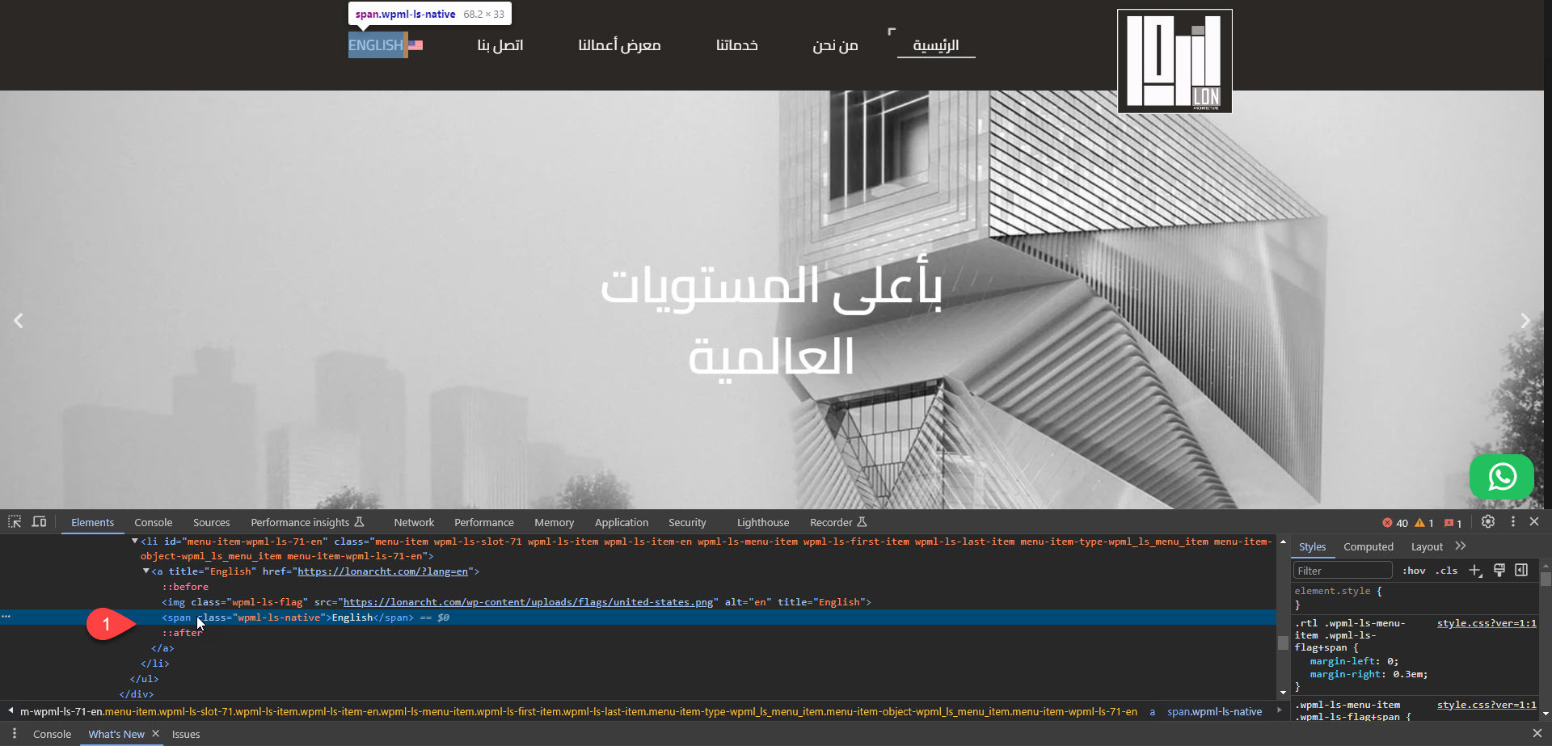The height and width of the screenshot is (746, 1552).
Task: Open DevTools settings gear
Action: [x=1488, y=522]
